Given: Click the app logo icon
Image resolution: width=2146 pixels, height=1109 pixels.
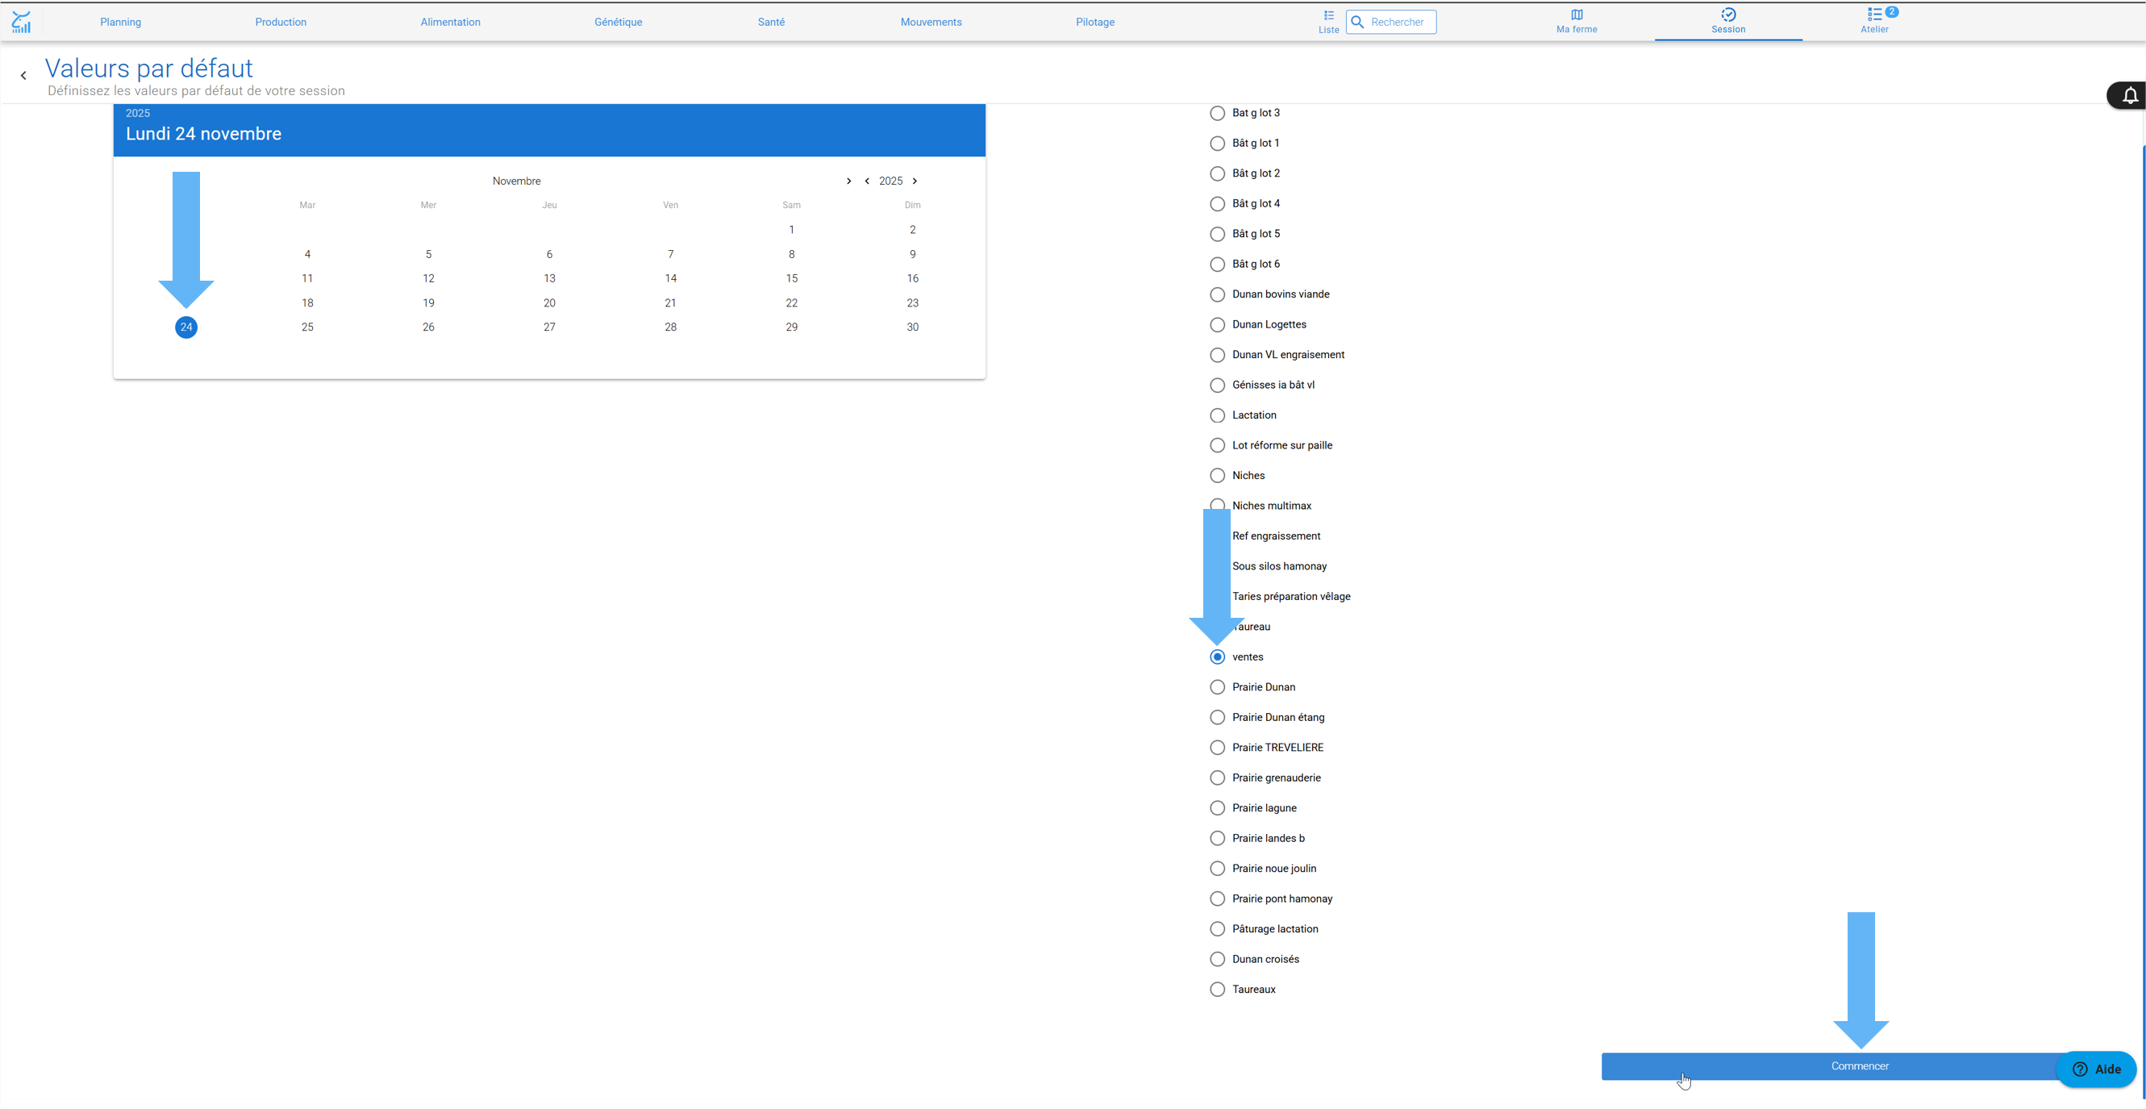Looking at the screenshot, I should [x=22, y=22].
